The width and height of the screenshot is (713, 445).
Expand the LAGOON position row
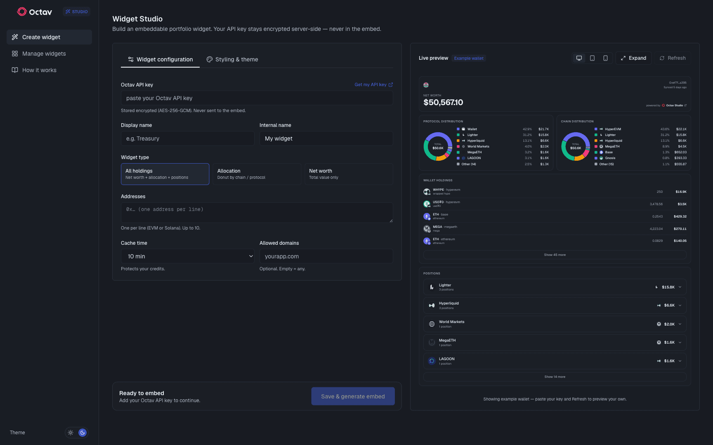pos(555,361)
